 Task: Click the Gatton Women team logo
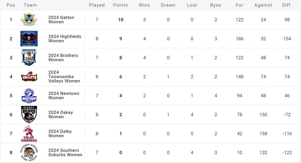click(29, 20)
